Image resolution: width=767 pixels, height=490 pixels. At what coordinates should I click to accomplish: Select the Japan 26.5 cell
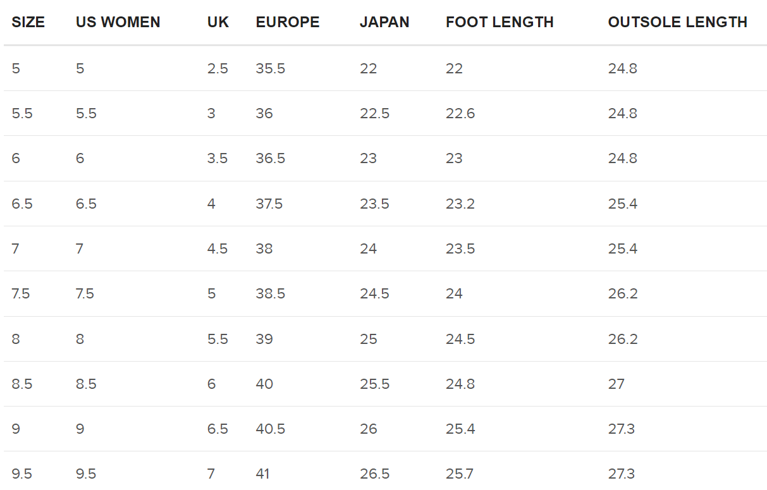374,474
